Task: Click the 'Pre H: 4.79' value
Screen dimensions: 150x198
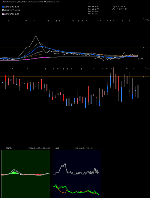Action: (93, 9)
